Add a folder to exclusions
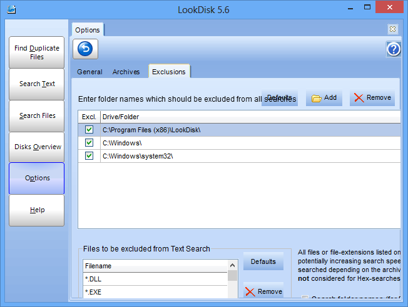Screen dimensions: 408x307 (324, 98)
